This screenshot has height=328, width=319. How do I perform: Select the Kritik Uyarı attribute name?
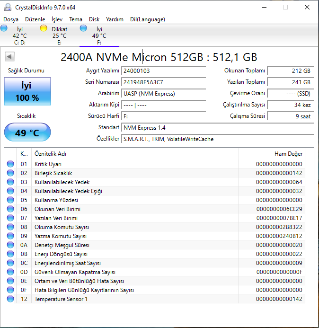(x=48, y=164)
